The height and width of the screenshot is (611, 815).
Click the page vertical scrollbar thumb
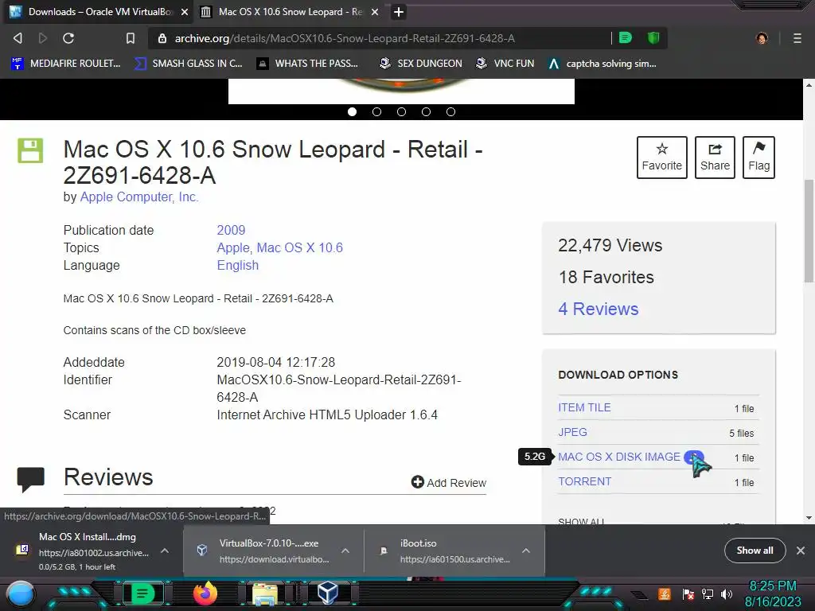(809, 232)
